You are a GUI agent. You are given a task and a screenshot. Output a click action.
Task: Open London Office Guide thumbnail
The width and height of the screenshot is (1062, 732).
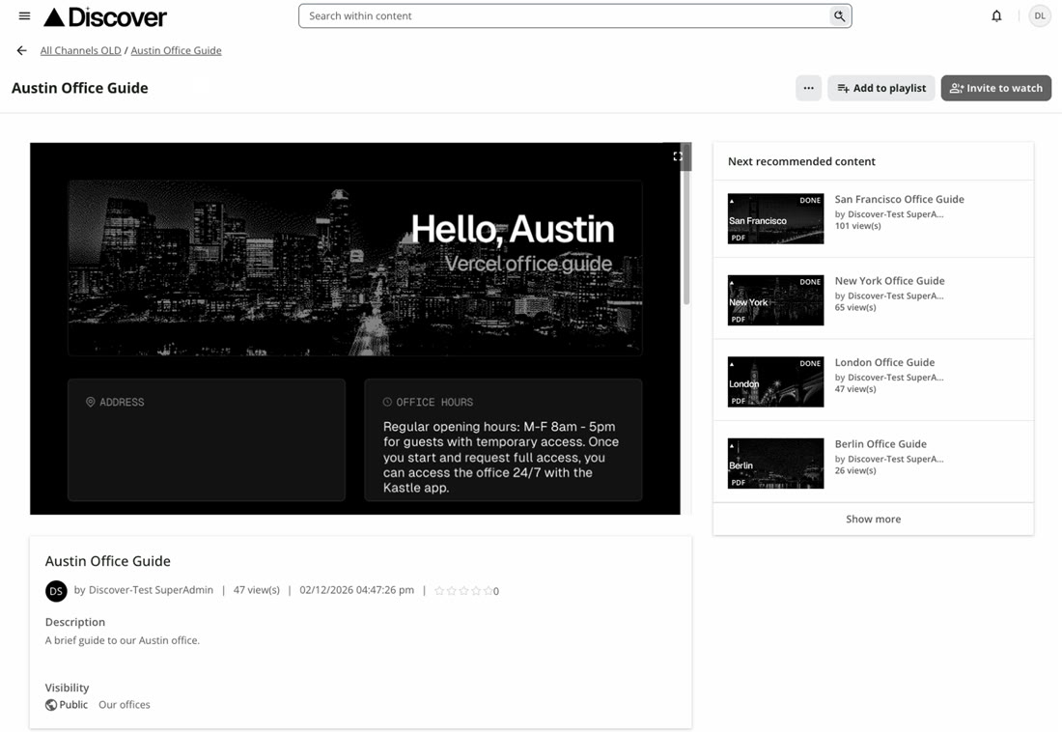(775, 381)
